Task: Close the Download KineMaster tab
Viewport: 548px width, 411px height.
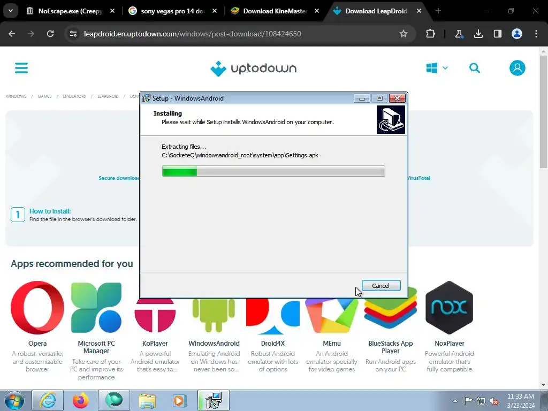Action: 317,11
